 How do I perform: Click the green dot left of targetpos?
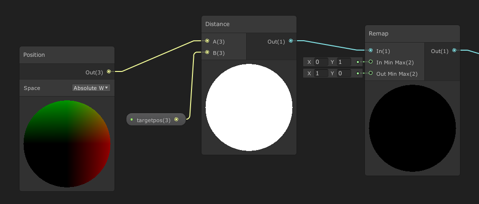coord(132,120)
